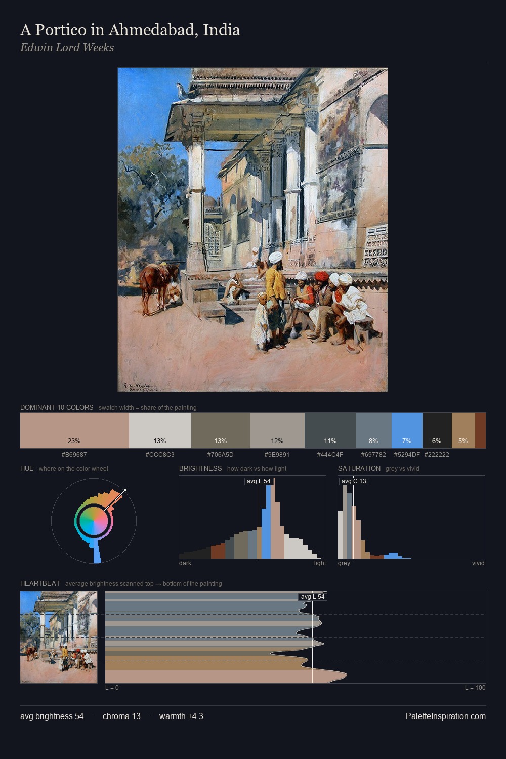Click the hex label '#5294DF'
Viewport: 506px width, 759px height.
[x=407, y=455]
